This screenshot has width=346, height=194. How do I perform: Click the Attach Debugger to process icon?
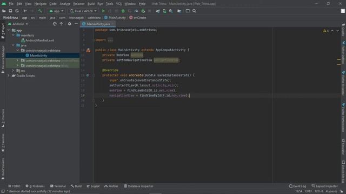[143, 11]
